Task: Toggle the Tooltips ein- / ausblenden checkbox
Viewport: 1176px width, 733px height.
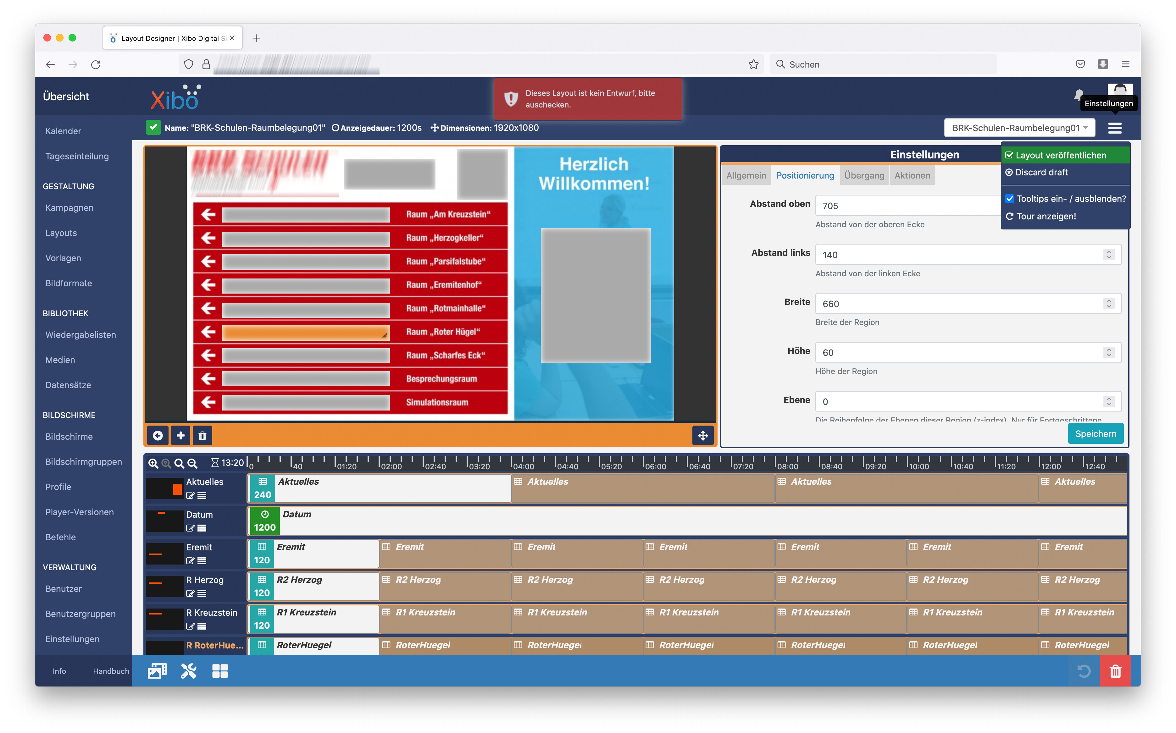Action: tap(1010, 199)
